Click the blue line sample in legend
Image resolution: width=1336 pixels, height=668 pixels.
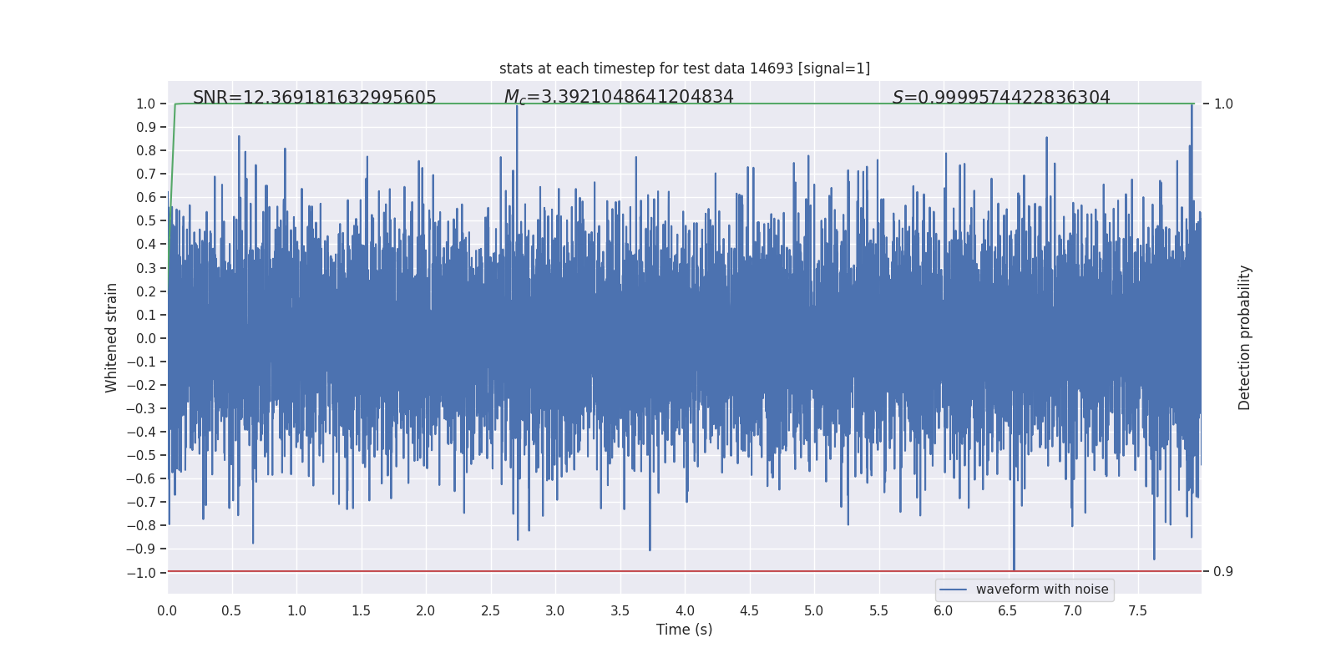point(954,590)
